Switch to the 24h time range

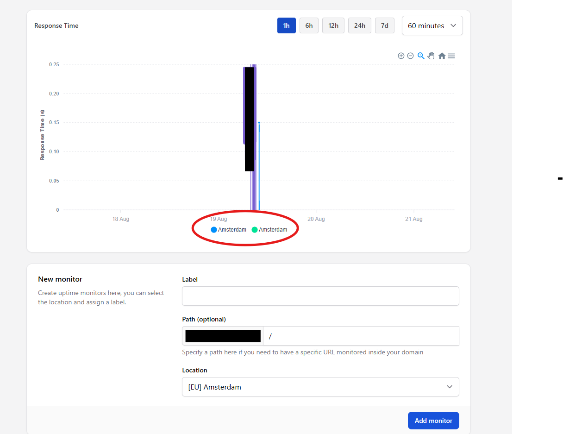point(360,25)
